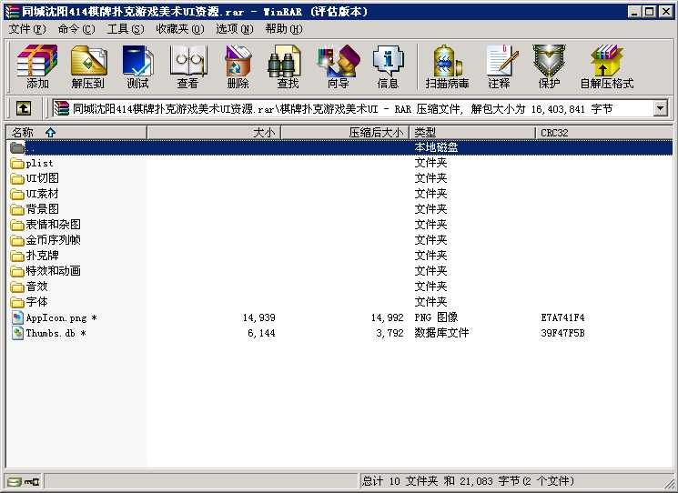Click the UI切图 folder icon
Image resolution: width=678 pixels, height=493 pixels.
[x=17, y=178]
